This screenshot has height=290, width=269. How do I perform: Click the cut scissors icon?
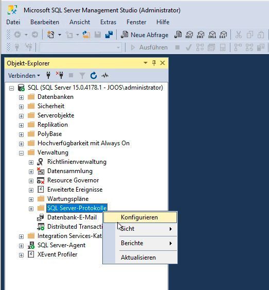point(238,35)
